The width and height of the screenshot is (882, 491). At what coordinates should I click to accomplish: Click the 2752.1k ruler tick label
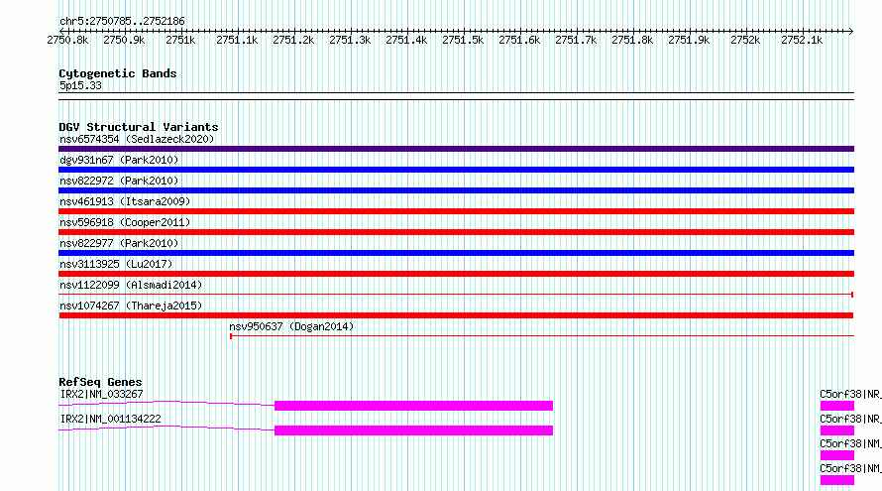pos(802,40)
